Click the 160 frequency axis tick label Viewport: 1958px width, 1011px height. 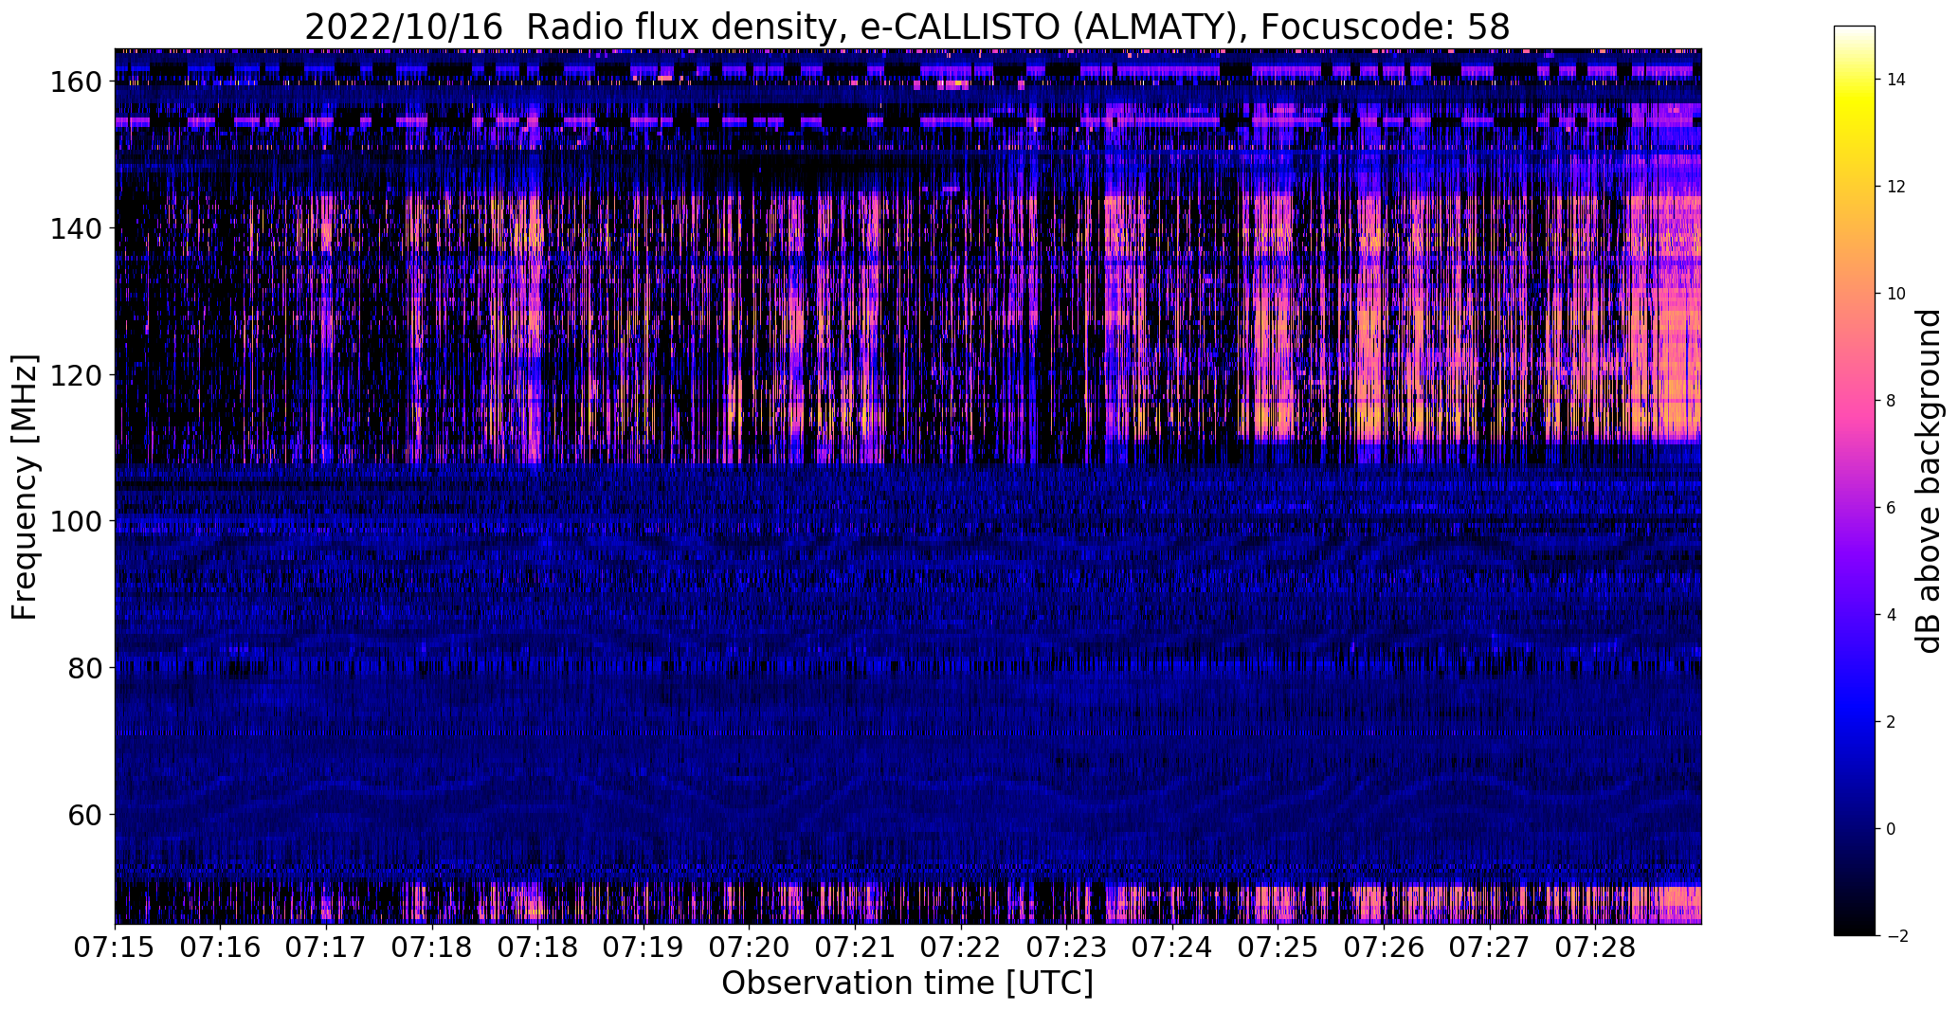tap(78, 82)
